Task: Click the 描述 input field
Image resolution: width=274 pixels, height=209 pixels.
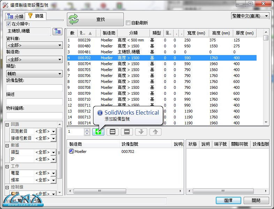Action: coord(35,102)
